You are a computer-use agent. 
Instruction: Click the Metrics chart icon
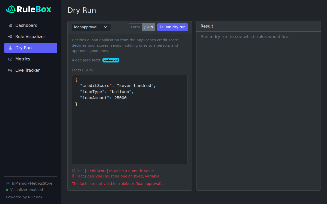(10, 59)
